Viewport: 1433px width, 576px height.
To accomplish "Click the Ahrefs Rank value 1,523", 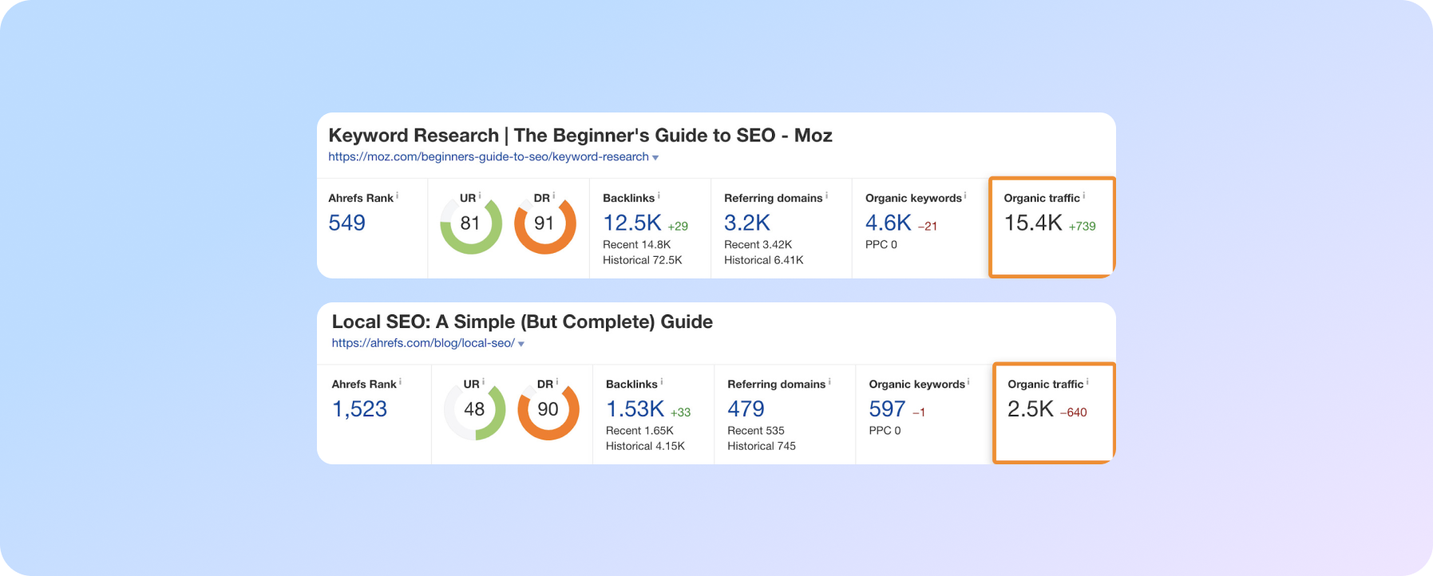I will click(x=359, y=409).
